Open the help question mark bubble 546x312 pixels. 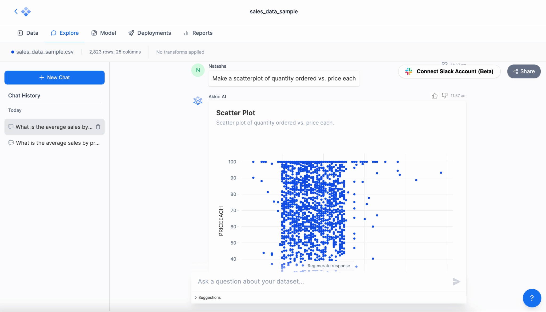532,298
